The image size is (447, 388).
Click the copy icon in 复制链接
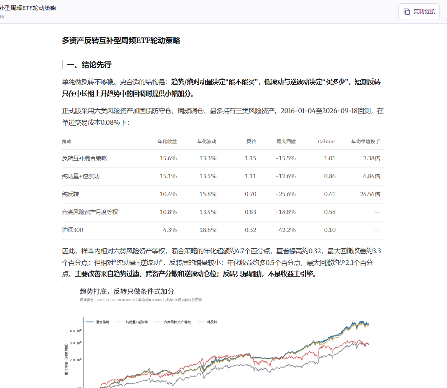[407, 12]
